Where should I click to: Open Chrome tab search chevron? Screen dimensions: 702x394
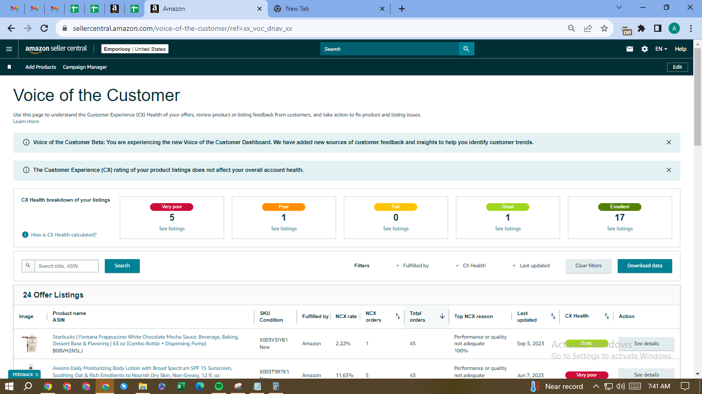pyautogui.click(x=619, y=8)
